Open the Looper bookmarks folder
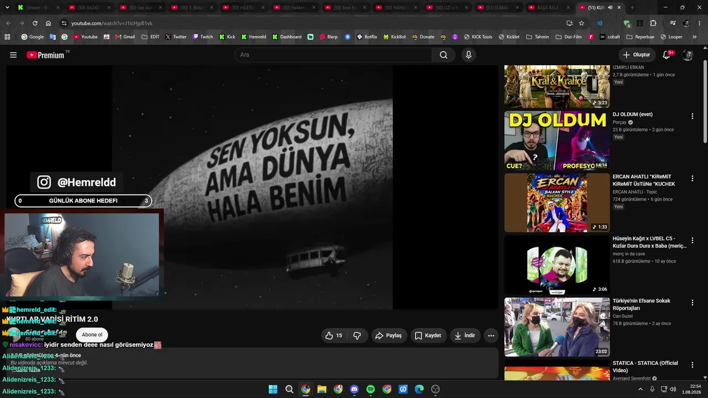708x398 pixels. (x=671, y=37)
